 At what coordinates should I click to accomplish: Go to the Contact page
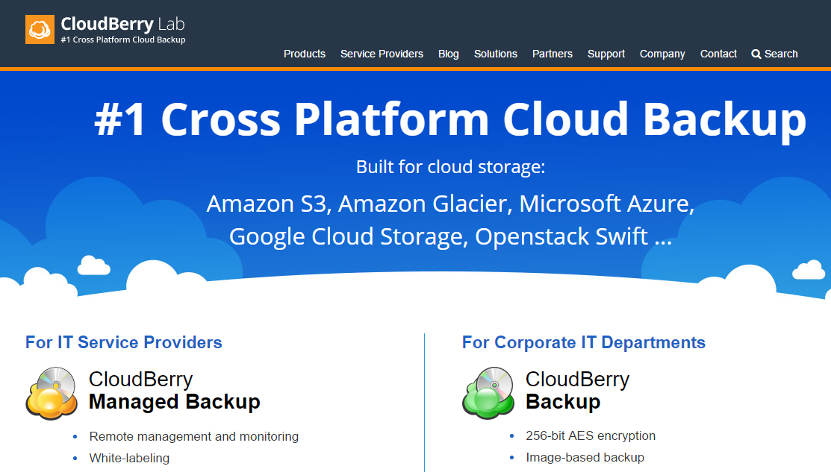coord(718,54)
